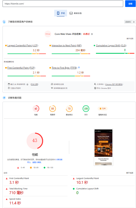Click the stopwatch full visit duration icon

[x=9, y=88]
